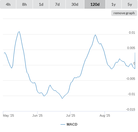Image resolution: width=138 pixels, height=132 pixels.
Task: Select the 4h time range tab
Action: (x=8, y=4)
